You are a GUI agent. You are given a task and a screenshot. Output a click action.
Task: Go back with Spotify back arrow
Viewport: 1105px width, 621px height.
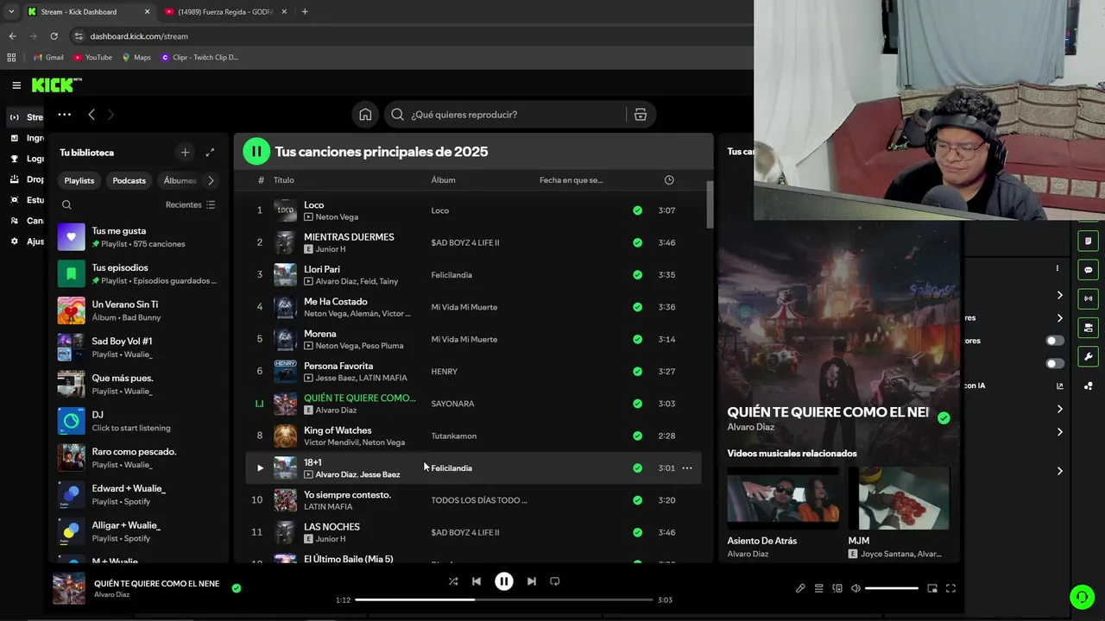pyautogui.click(x=92, y=114)
